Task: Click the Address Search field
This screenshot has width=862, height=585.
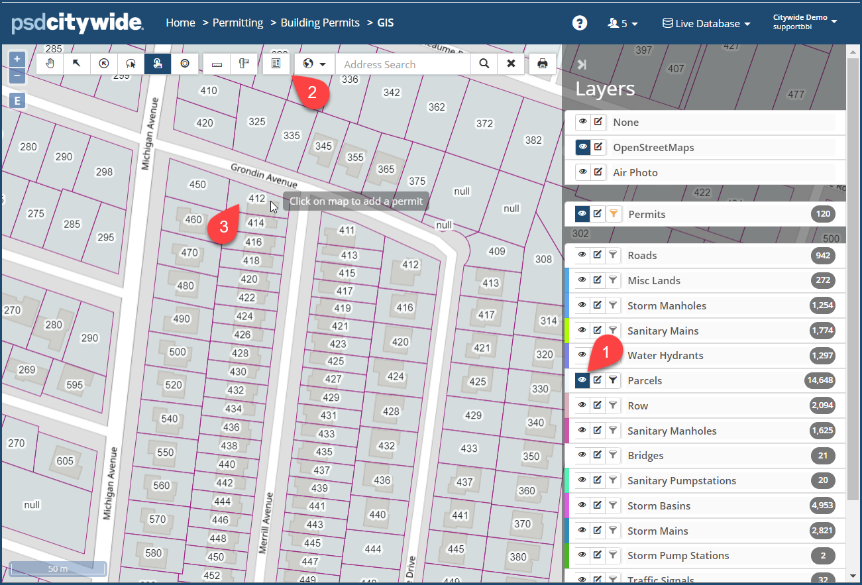Action: coord(403,64)
